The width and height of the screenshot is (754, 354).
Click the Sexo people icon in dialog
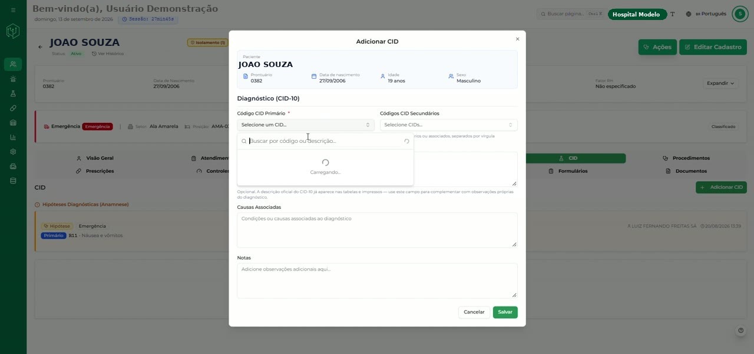click(451, 76)
